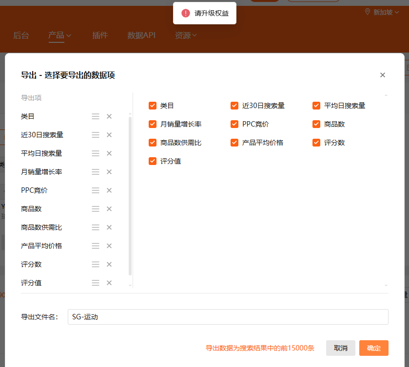Disable the 评分数 checkbox

click(316, 143)
